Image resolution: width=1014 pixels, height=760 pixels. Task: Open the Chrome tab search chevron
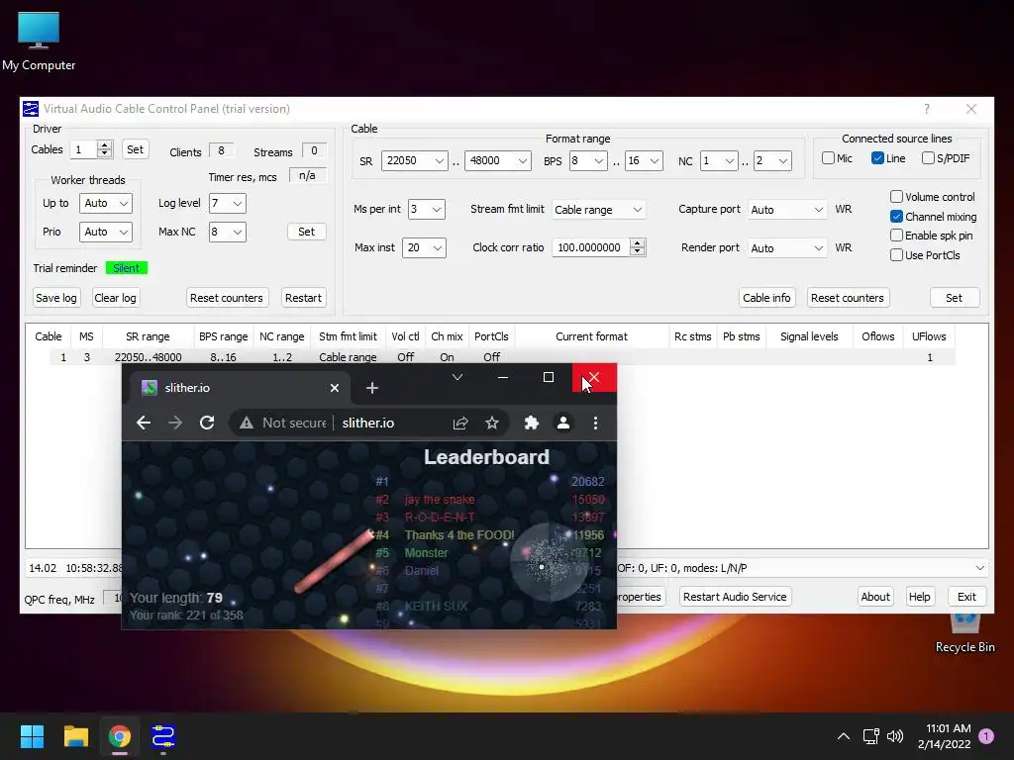tap(457, 377)
